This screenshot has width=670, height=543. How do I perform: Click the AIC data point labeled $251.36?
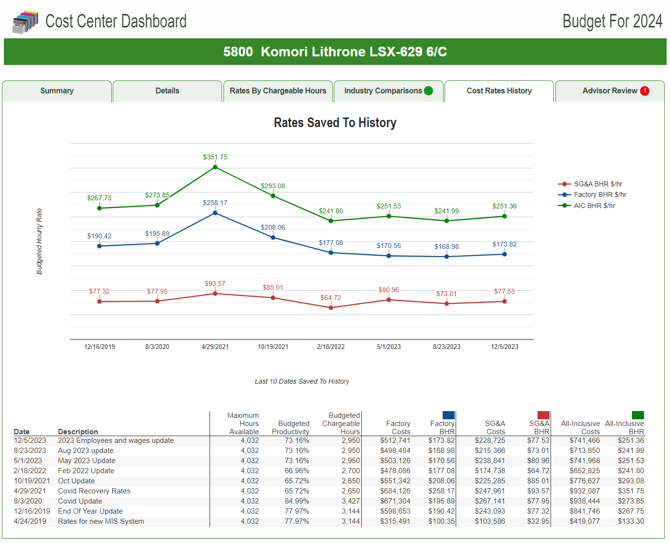click(504, 216)
